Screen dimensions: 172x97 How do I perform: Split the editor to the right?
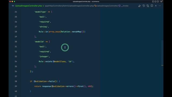click(152, 6)
